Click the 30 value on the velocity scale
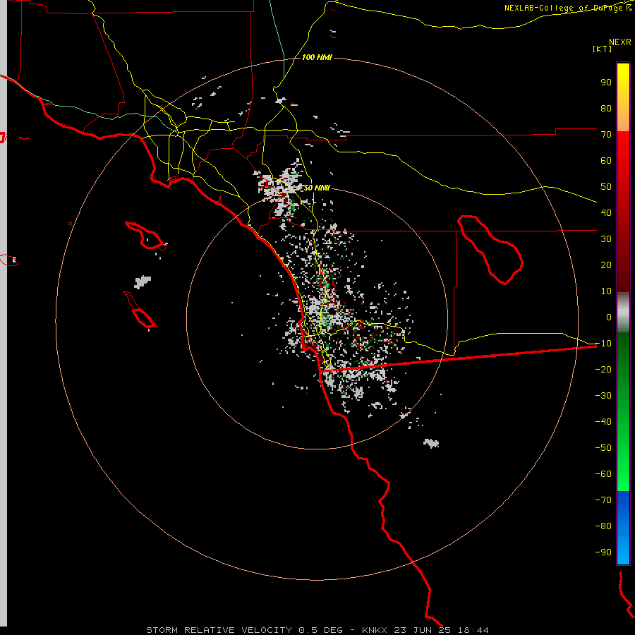 (606, 239)
